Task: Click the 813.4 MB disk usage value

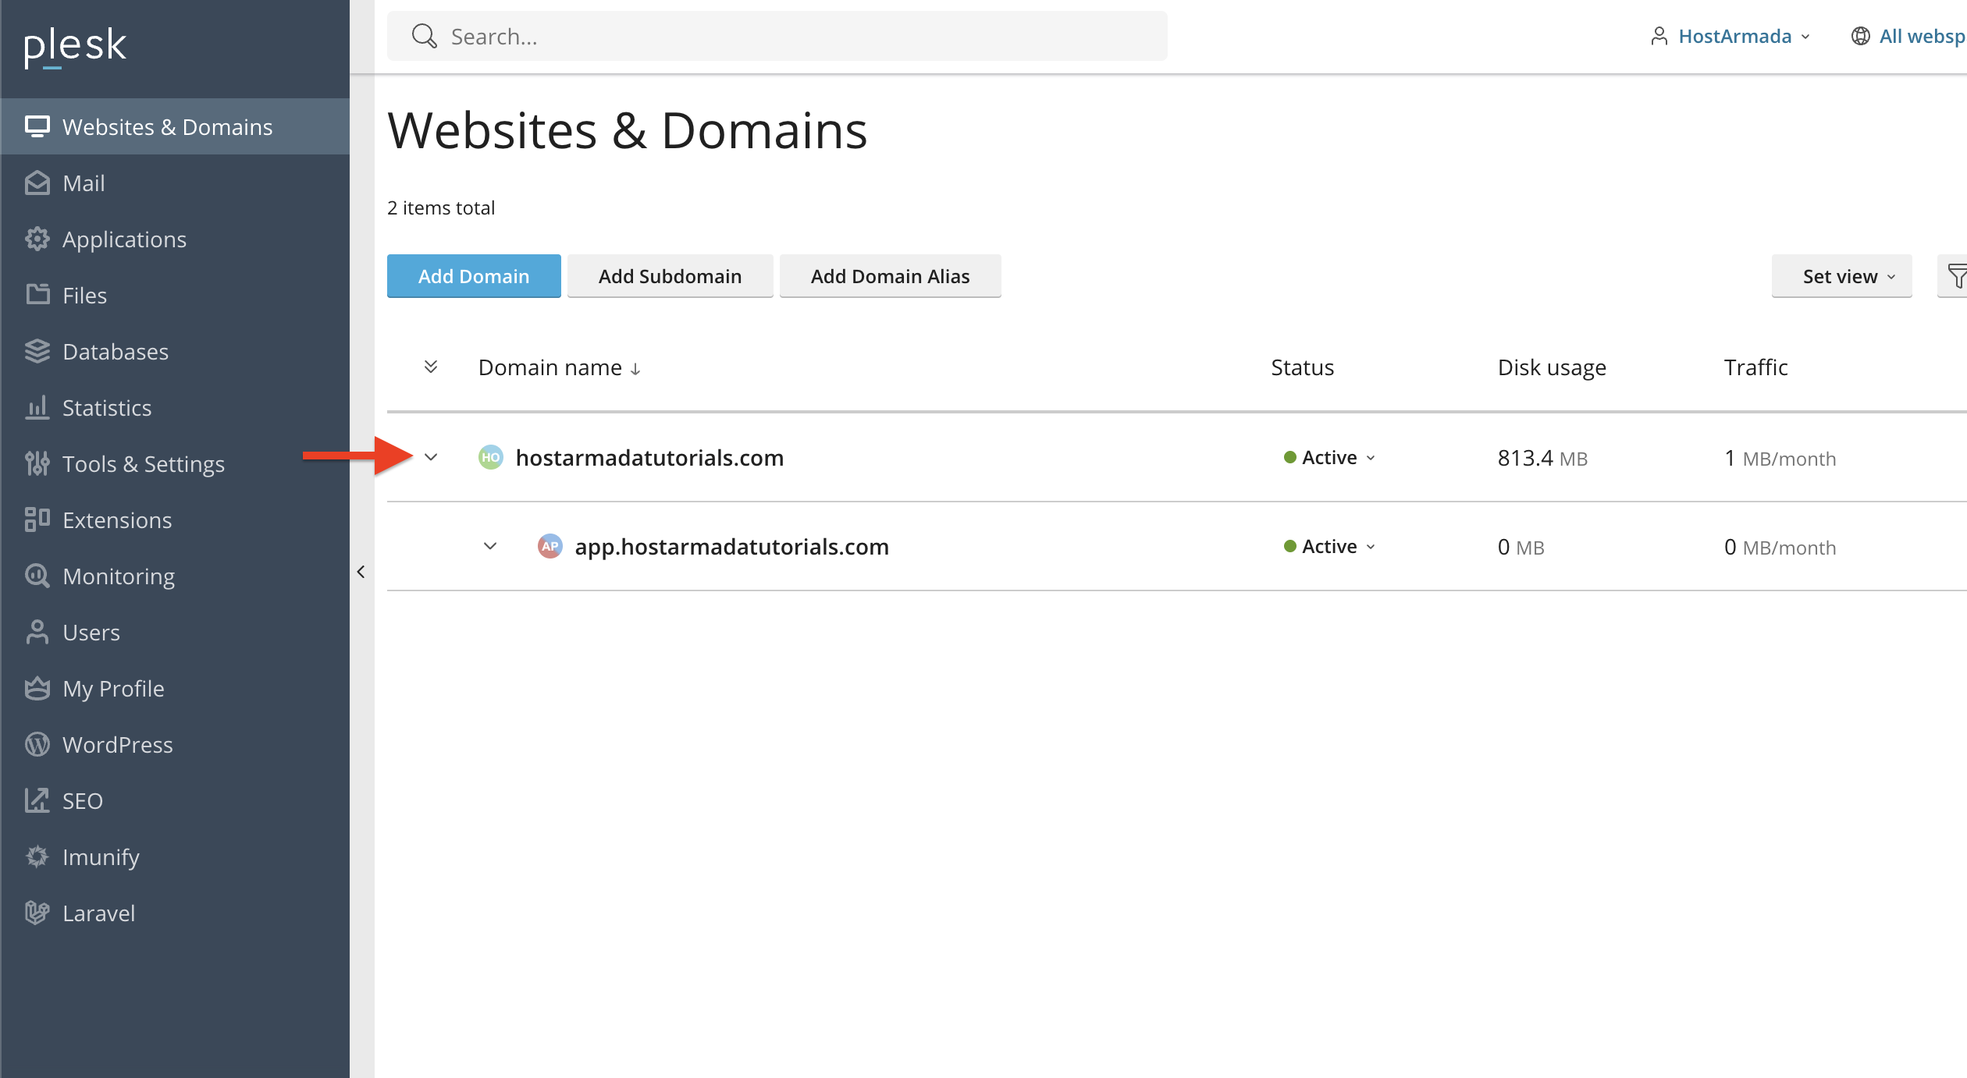Action: click(1542, 458)
